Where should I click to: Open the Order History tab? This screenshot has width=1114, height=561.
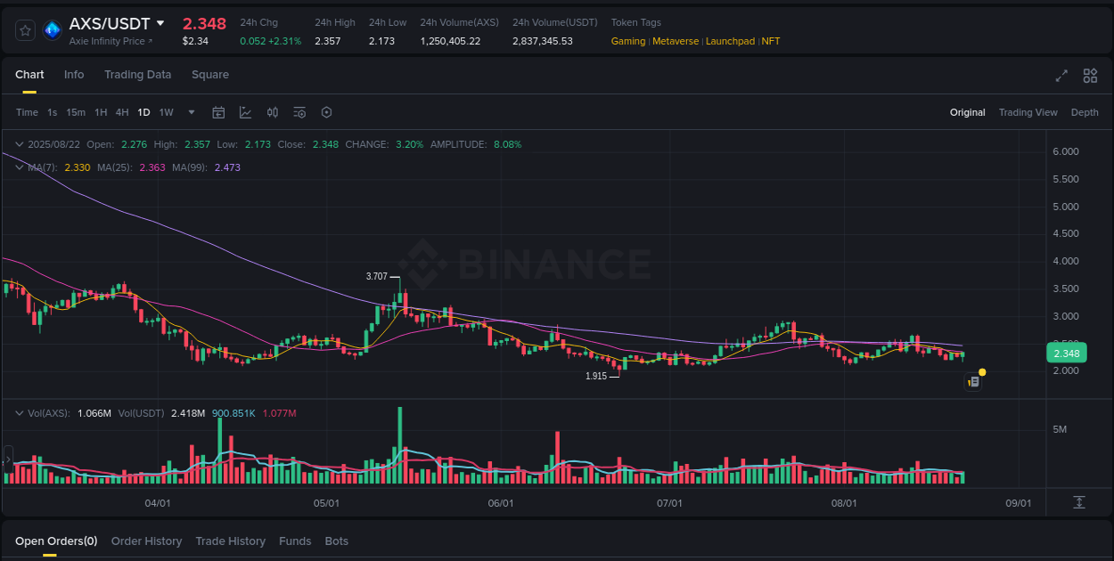click(146, 541)
